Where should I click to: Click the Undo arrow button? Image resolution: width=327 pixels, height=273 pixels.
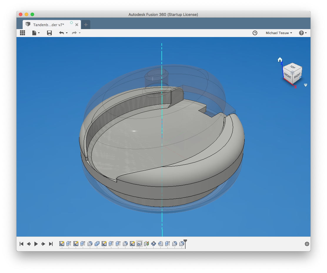pyautogui.click(x=61, y=33)
